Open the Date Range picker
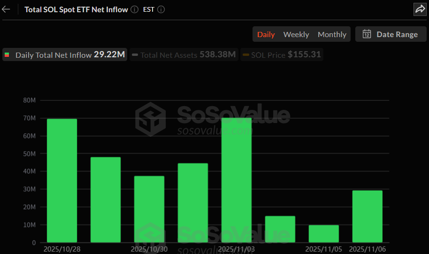The width and height of the screenshot is (429, 254). [x=391, y=34]
